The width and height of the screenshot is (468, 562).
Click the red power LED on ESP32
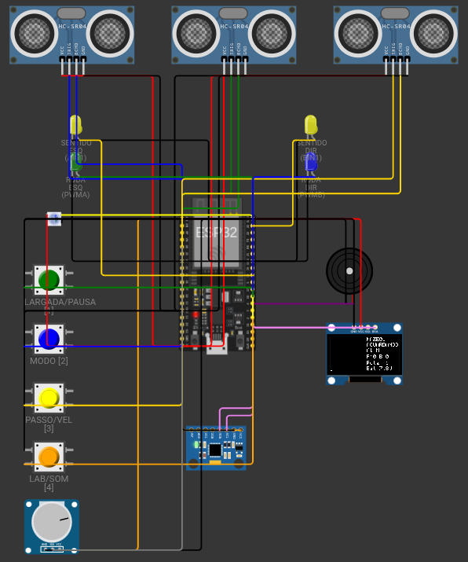[196, 315]
